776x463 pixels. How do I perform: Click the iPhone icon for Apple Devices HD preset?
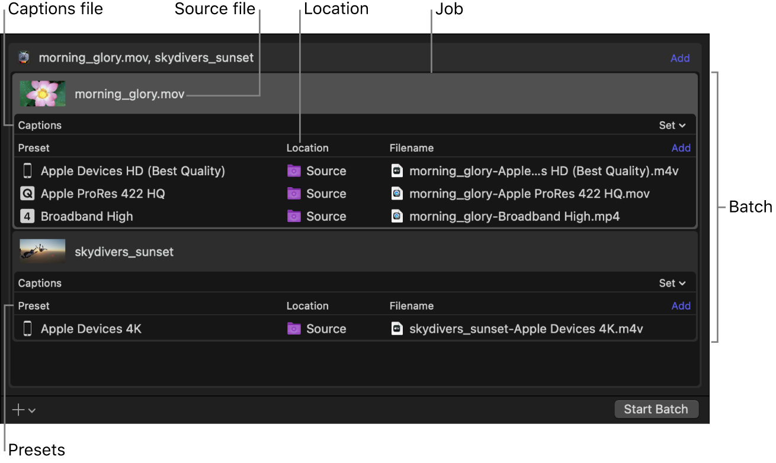tap(27, 171)
